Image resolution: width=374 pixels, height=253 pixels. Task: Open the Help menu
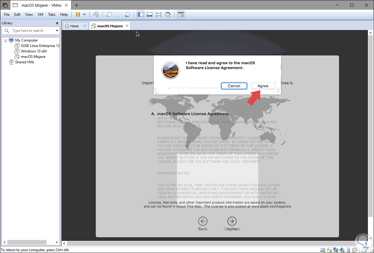[x=64, y=15]
